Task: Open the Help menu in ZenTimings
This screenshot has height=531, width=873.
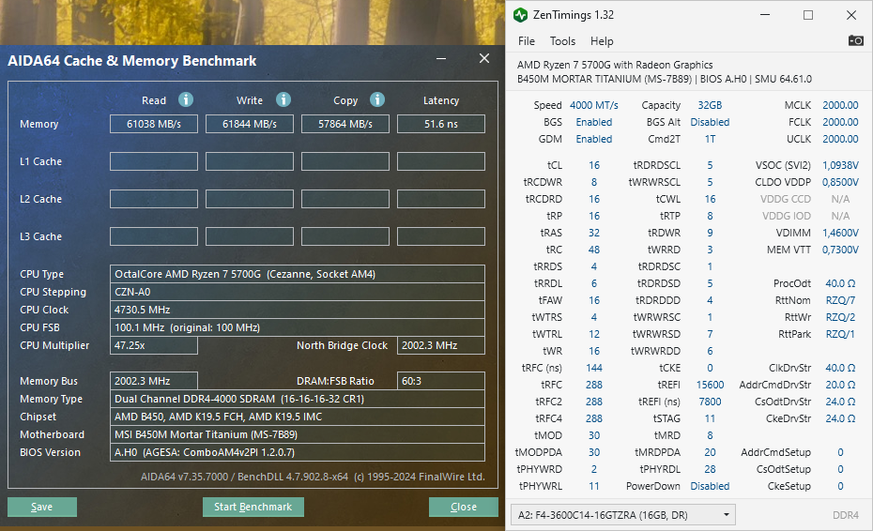Action: (602, 41)
